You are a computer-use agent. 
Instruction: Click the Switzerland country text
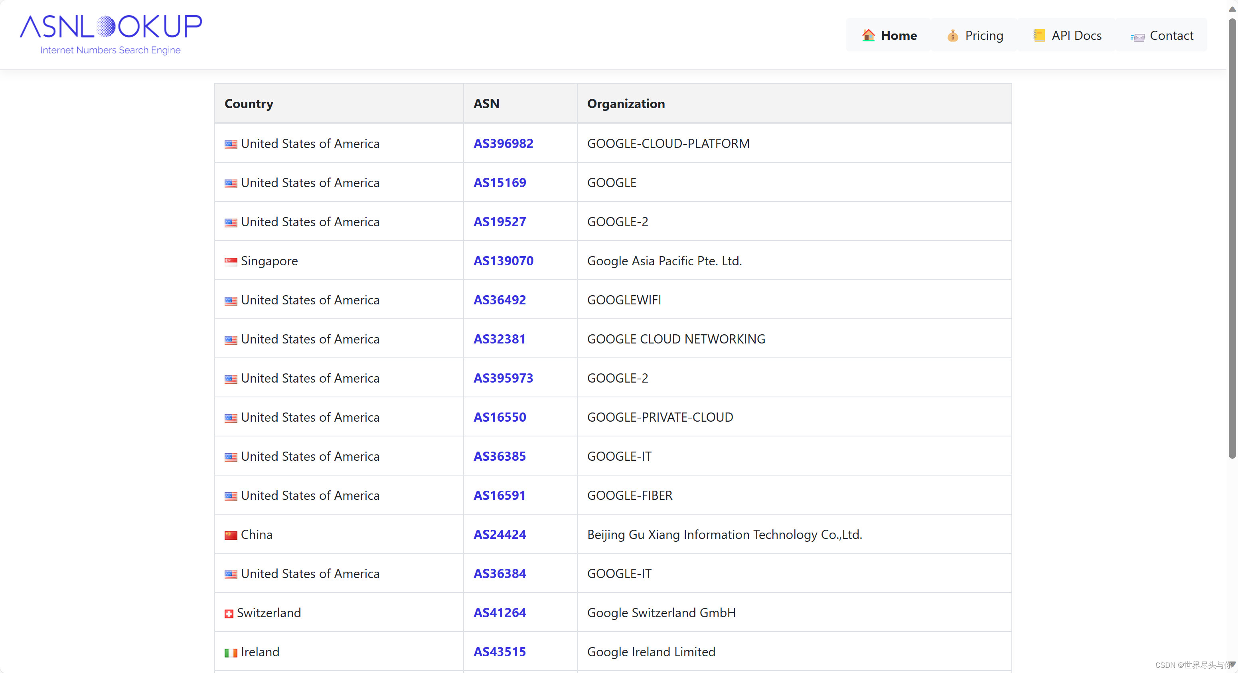tap(269, 612)
